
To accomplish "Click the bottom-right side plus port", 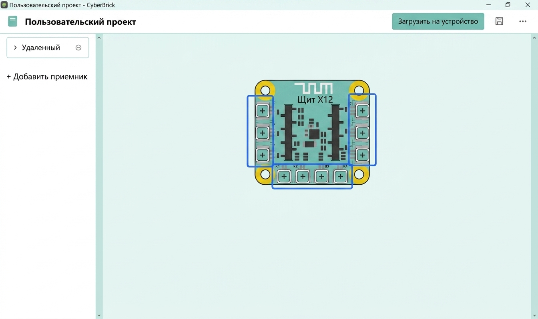I will 362,155.
